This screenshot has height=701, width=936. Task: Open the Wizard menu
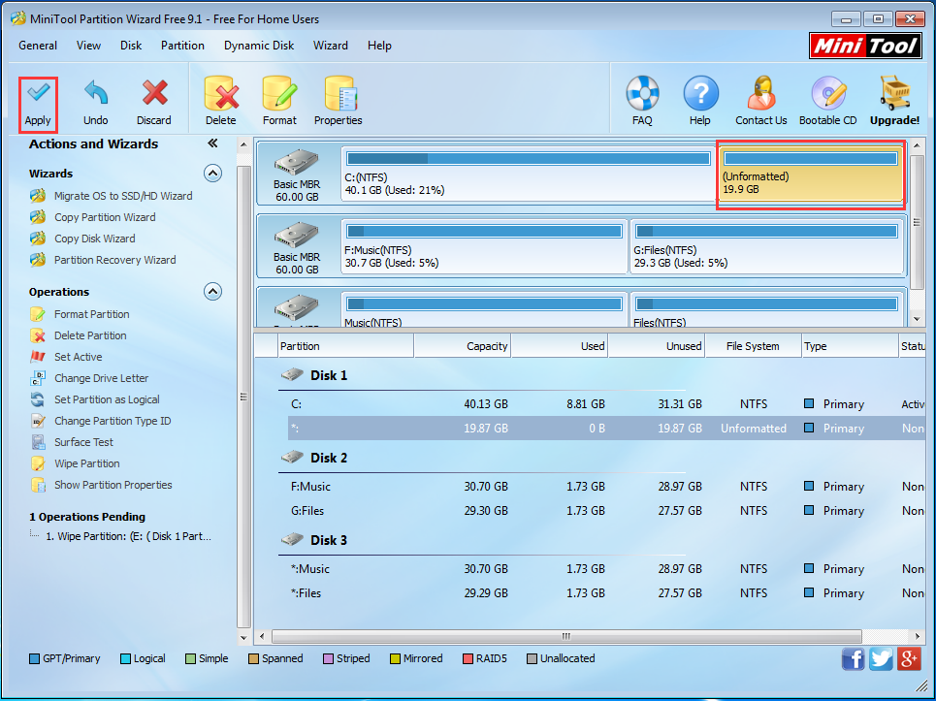pyautogui.click(x=331, y=46)
